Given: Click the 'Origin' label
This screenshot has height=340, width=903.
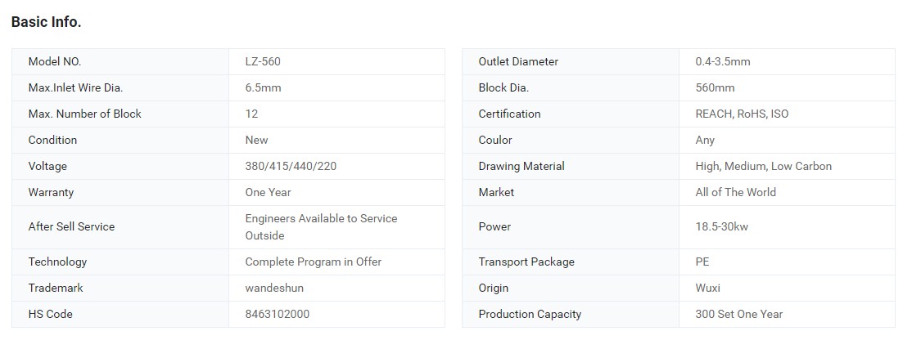Looking at the screenshot, I should (494, 289).
